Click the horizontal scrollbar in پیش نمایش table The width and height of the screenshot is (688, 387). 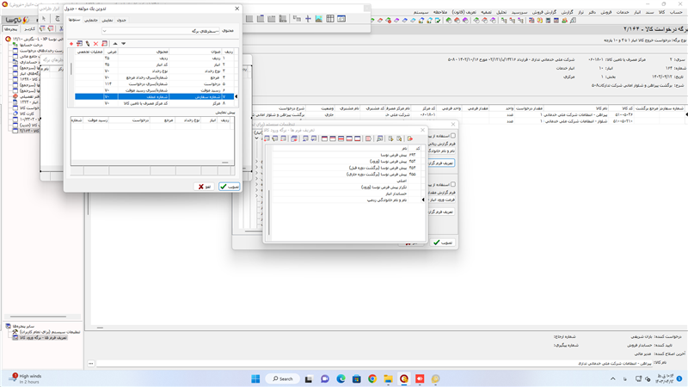[x=151, y=162]
